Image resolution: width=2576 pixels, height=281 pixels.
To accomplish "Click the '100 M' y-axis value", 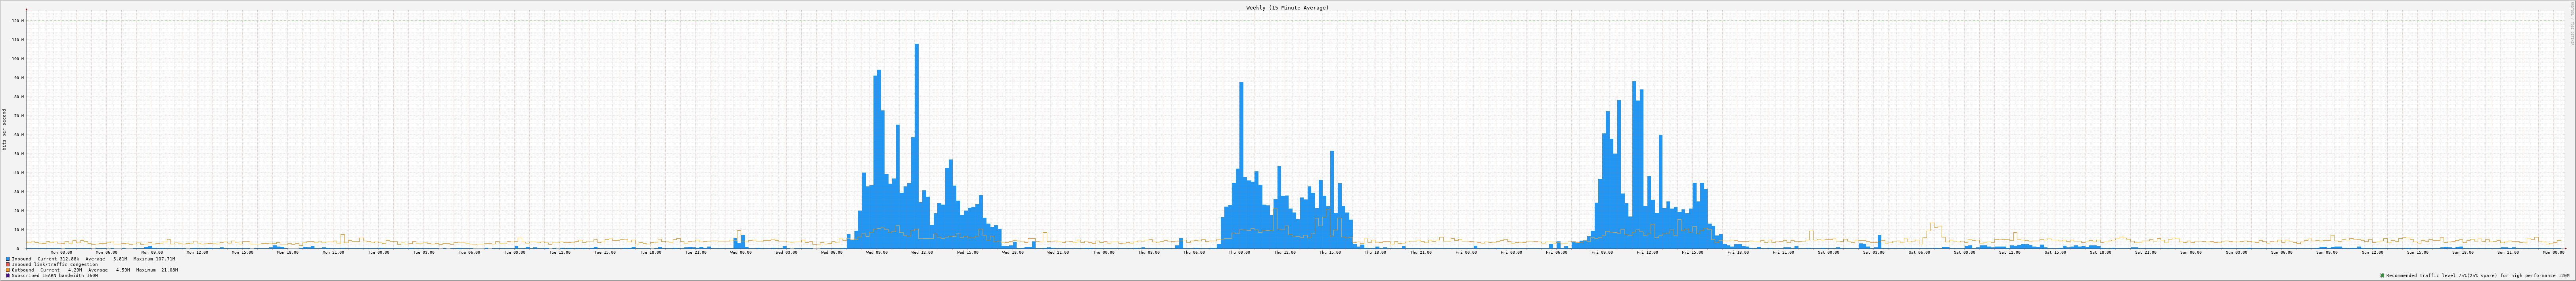I will tap(16, 59).
